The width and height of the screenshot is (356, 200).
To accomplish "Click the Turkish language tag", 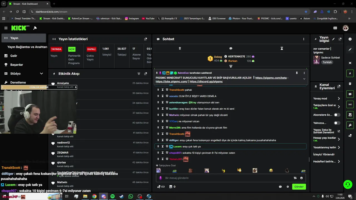I will pyautogui.click(x=327, y=62).
